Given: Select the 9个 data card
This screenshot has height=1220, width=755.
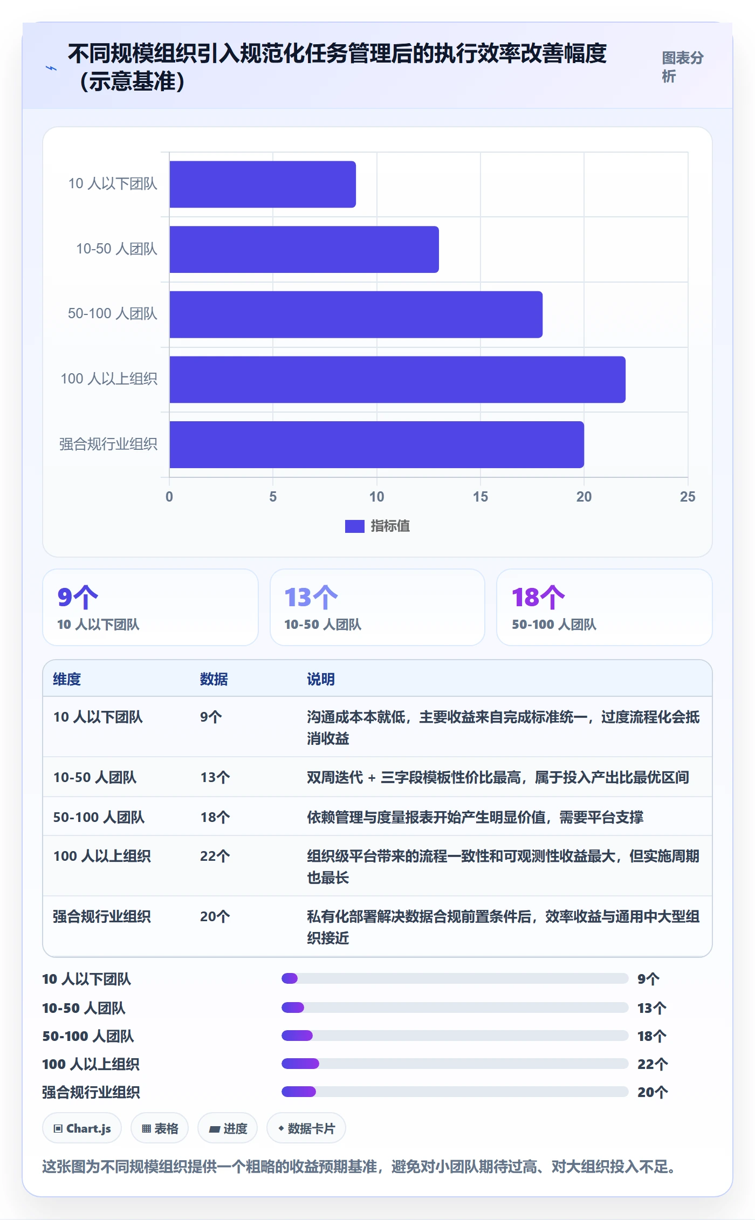Looking at the screenshot, I should point(150,607).
